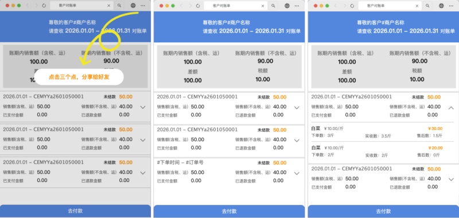Close the 客户对账单 tab in the right window
This screenshot has height=218, width=459.
pyautogui.click(x=417, y=6)
